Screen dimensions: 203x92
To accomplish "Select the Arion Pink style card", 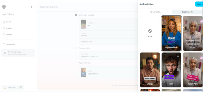I will point(193,70).
